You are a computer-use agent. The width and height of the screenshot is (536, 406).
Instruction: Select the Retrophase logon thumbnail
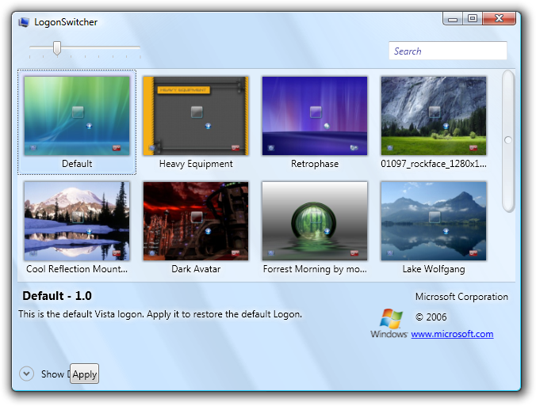[315, 116]
